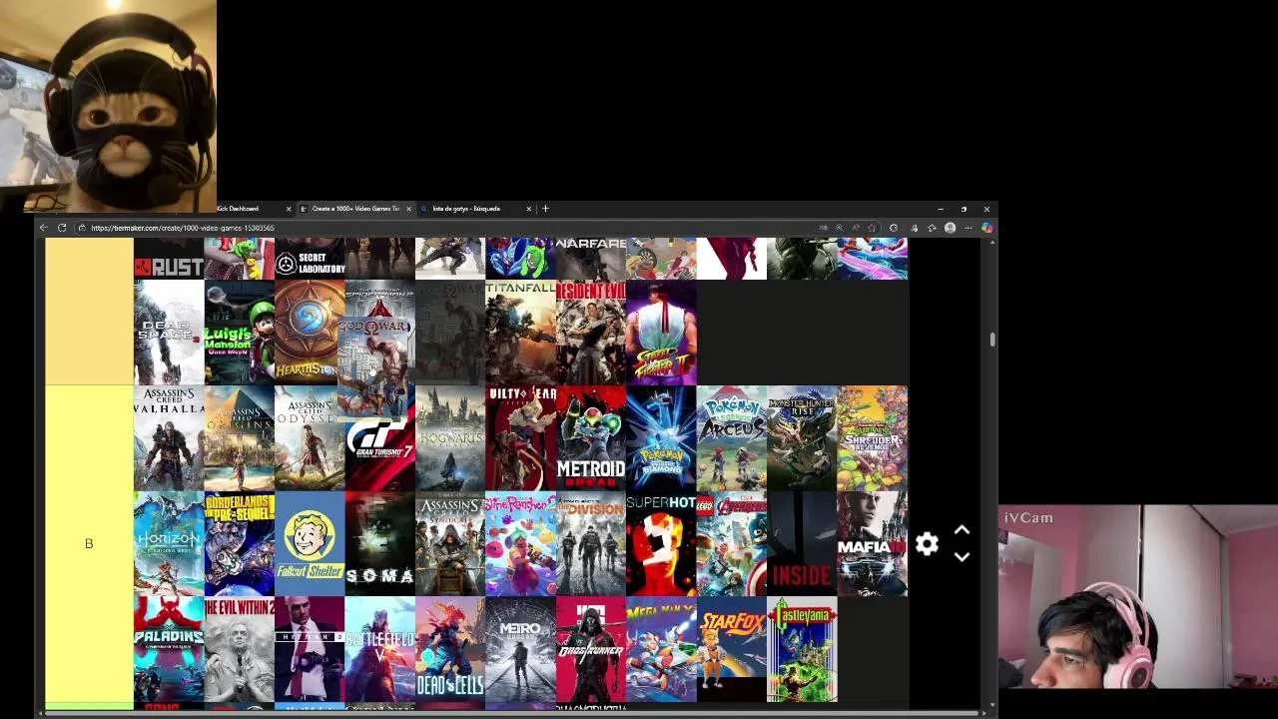
Task: Select the Hitman 2 cover
Action: tap(310, 650)
